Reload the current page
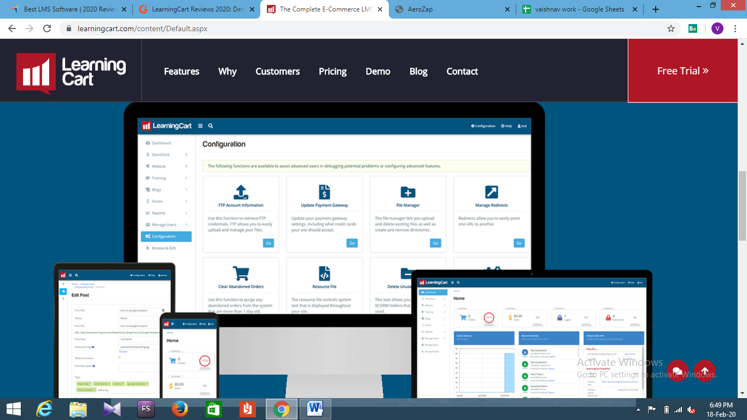The height and width of the screenshot is (420, 747). click(x=47, y=28)
